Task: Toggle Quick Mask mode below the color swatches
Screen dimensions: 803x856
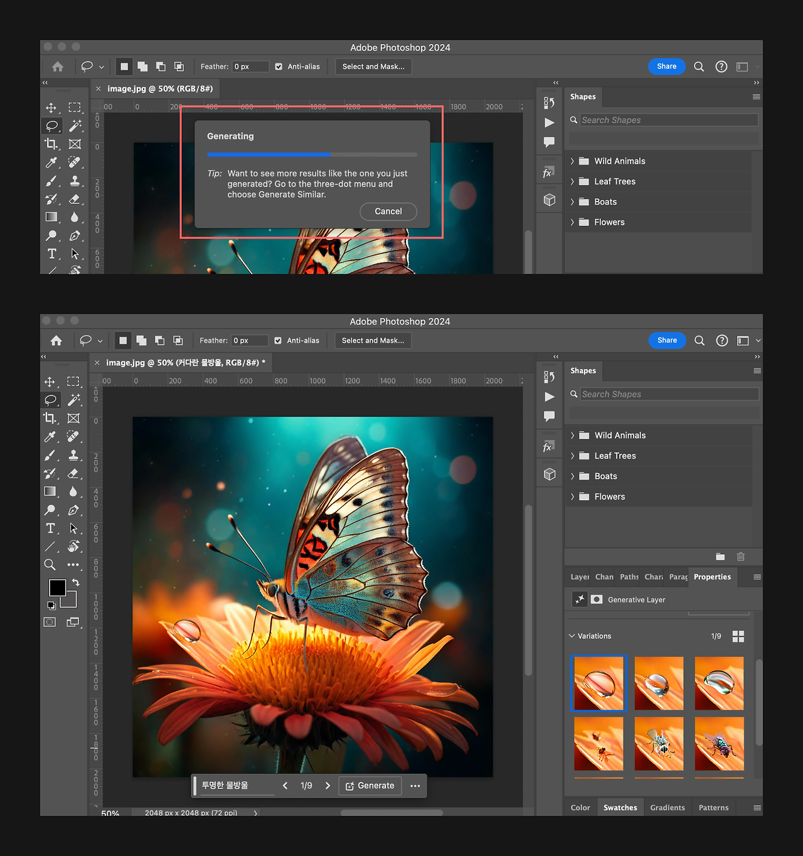Action: (x=50, y=622)
